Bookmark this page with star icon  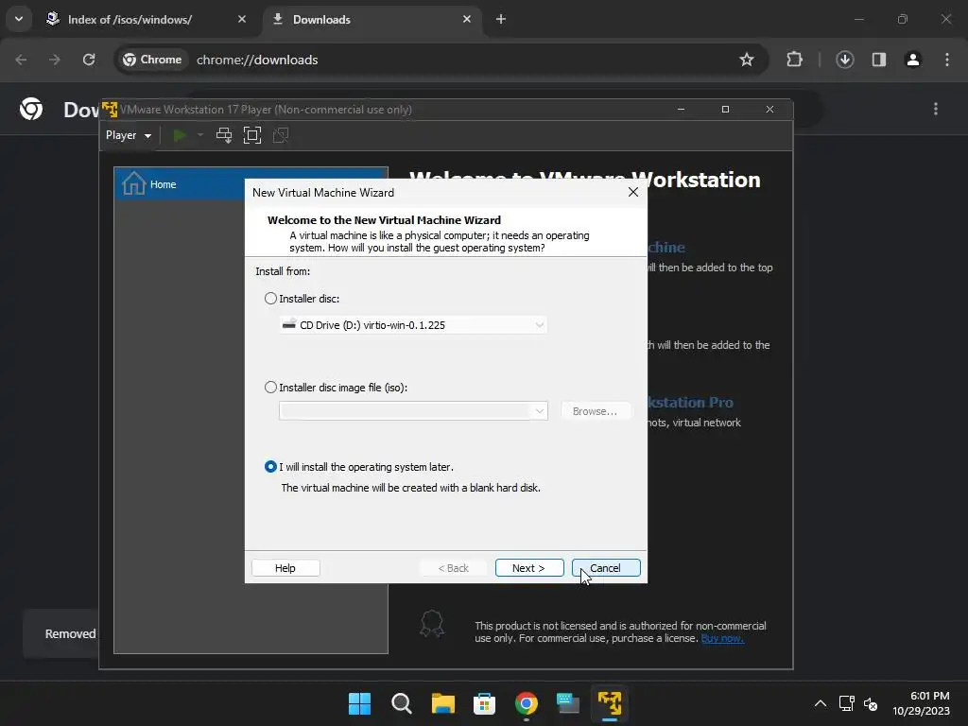[747, 60]
